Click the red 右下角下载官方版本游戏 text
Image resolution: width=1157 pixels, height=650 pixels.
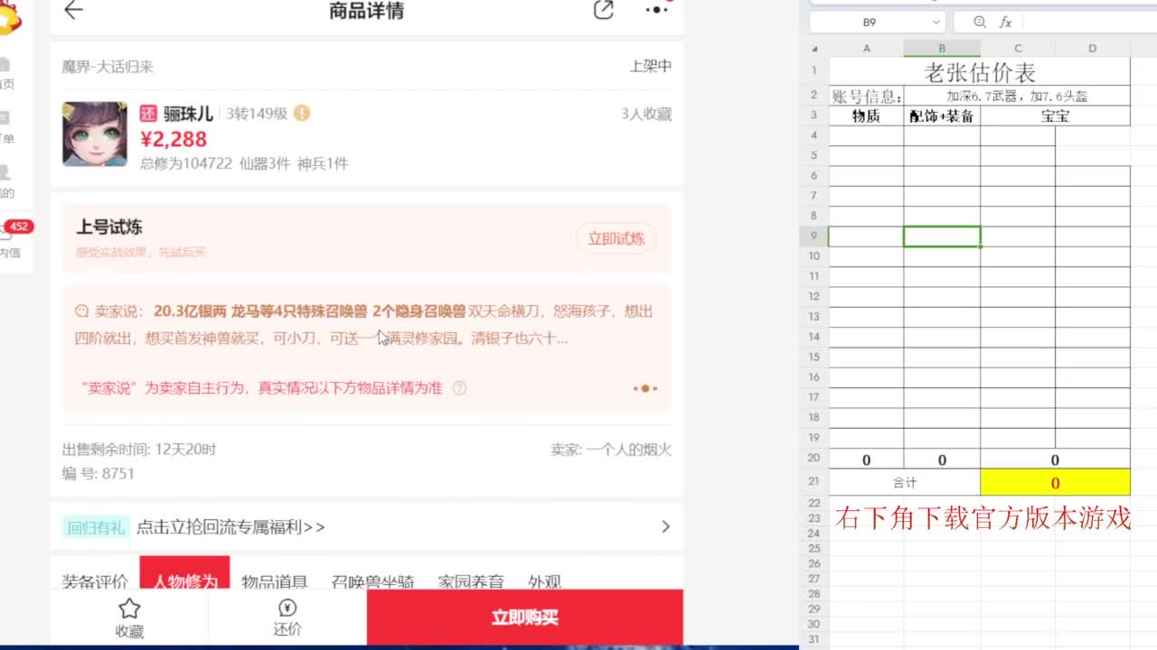(x=983, y=518)
